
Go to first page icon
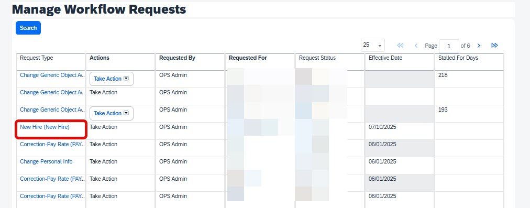(400, 46)
